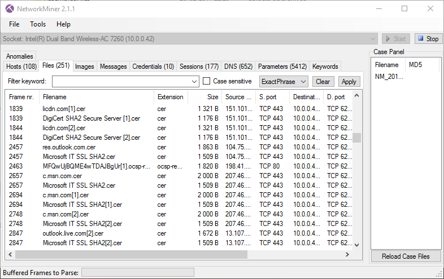Open the Socket network adapter dropdown
444x279 pixels.
click(x=372, y=39)
